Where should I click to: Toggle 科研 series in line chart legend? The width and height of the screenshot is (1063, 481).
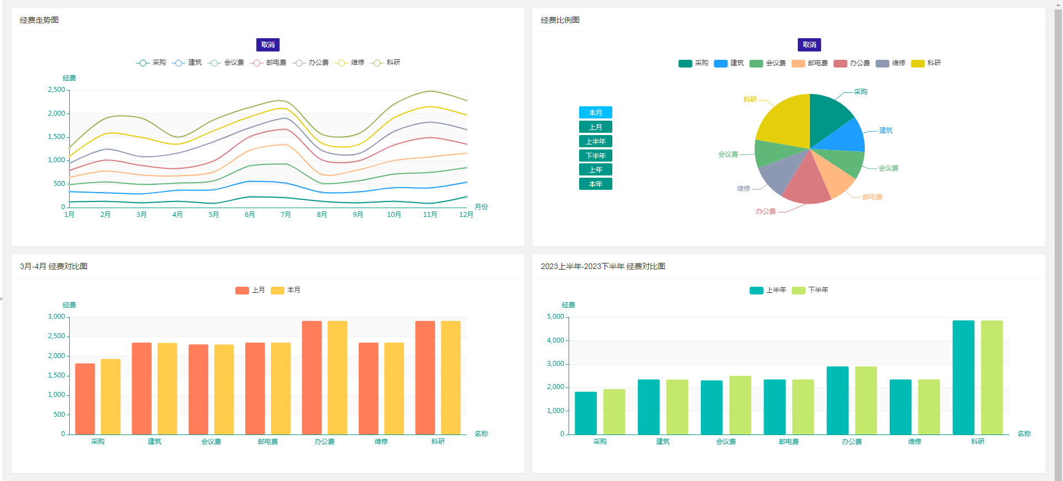[x=377, y=63]
